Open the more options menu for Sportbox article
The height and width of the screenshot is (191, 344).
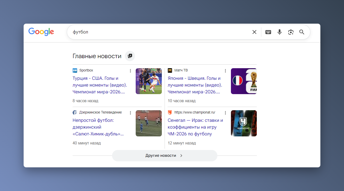point(130,71)
